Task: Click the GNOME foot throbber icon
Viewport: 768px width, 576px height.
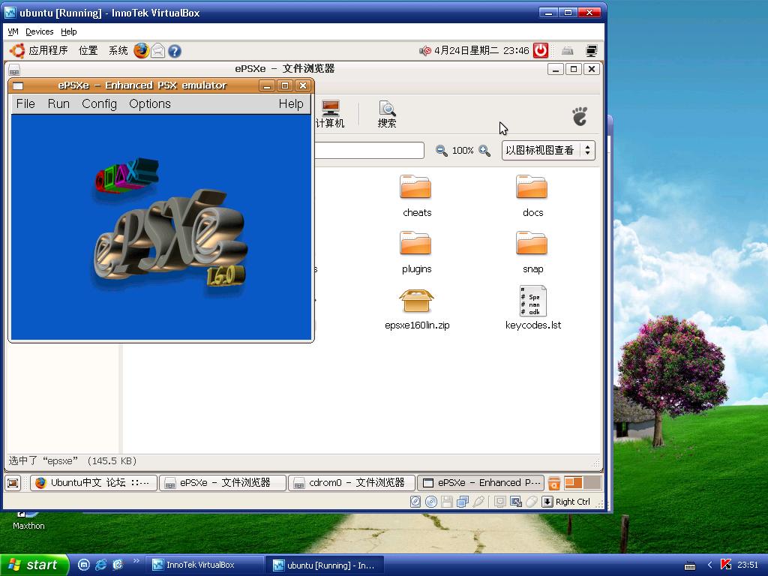Action: tap(580, 116)
